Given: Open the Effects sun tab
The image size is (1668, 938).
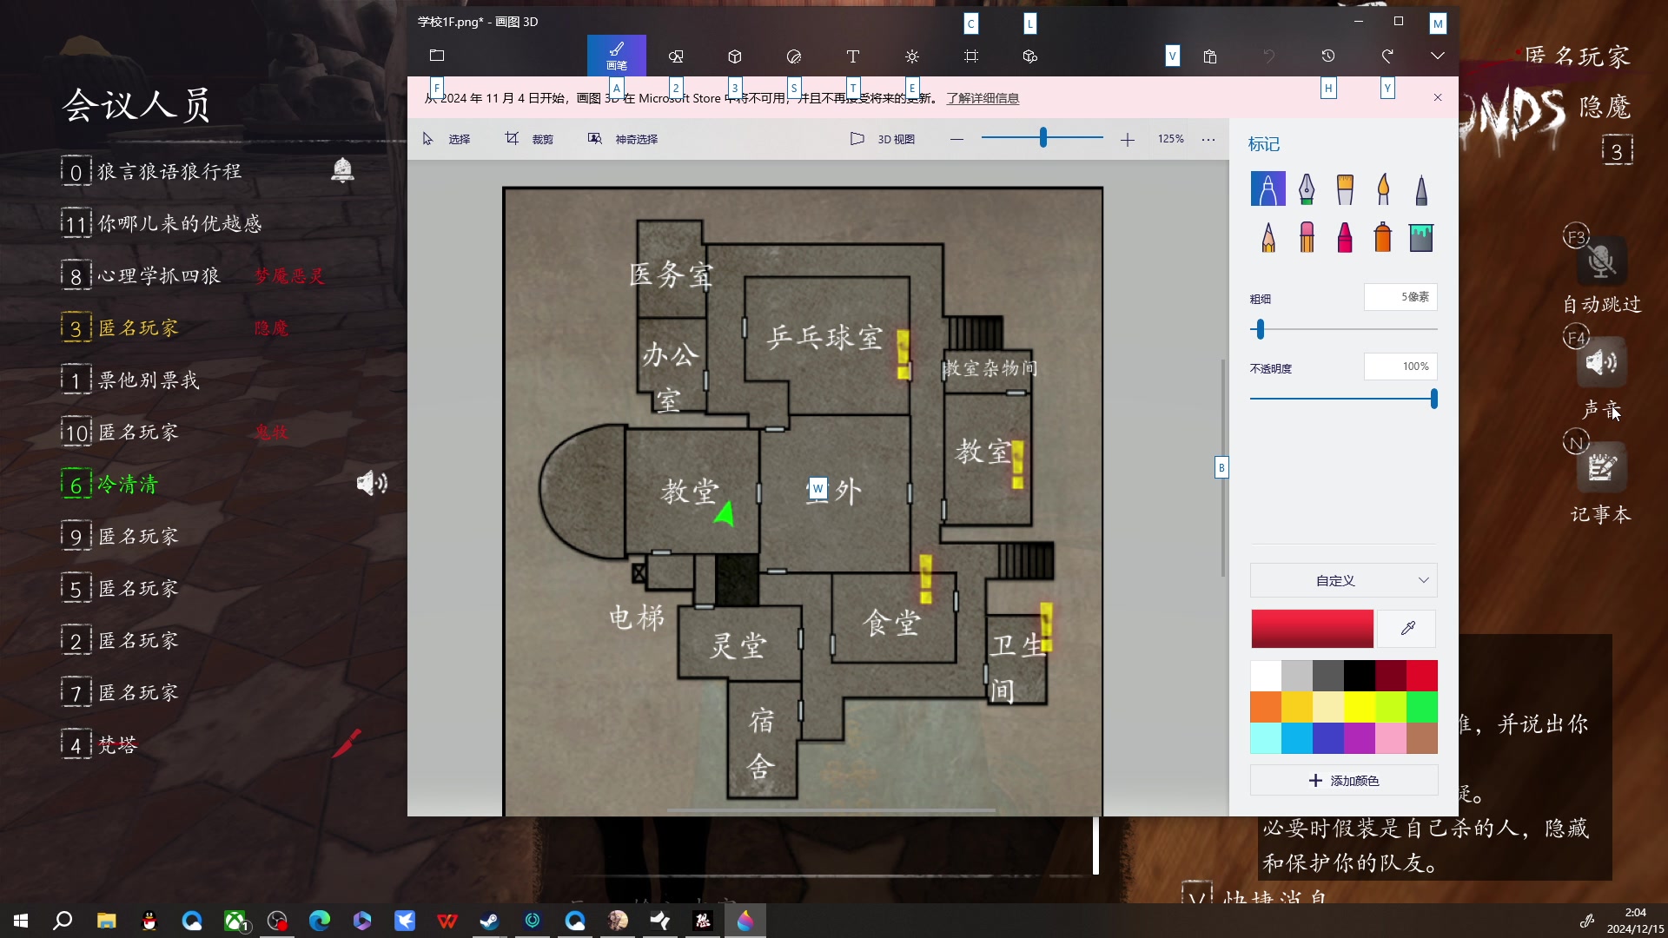Looking at the screenshot, I should coord(912,56).
